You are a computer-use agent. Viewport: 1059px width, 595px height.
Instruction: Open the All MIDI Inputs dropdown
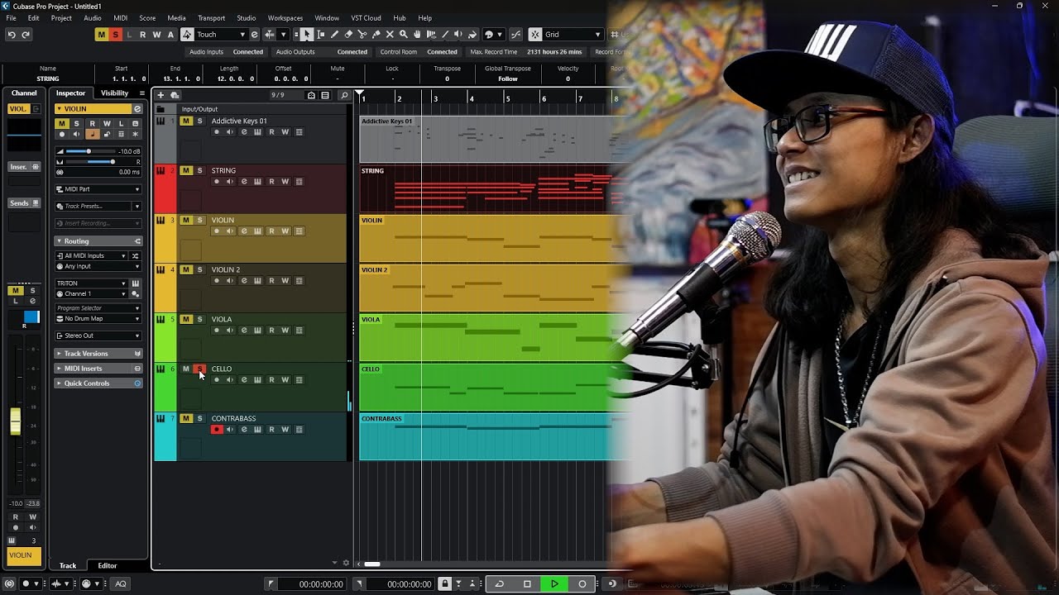91,256
